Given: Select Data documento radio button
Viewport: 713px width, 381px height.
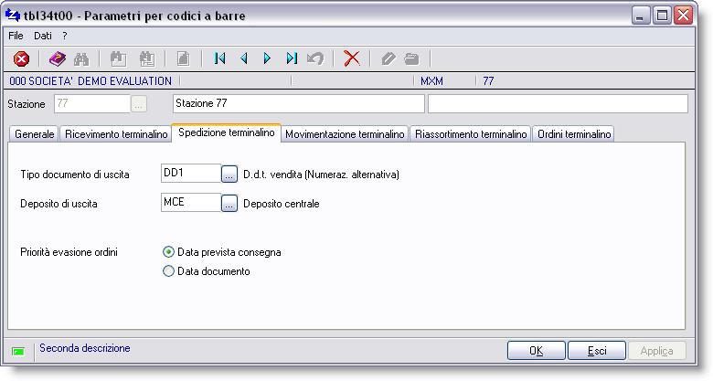Looking at the screenshot, I should click(168, 271).
